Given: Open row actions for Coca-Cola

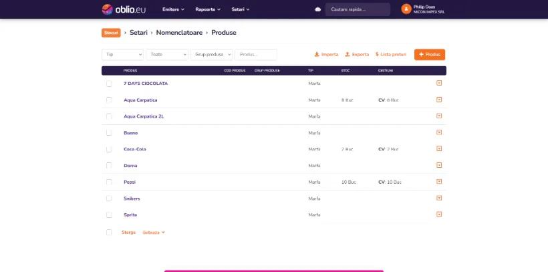Looking at the screenshot, I should 439,148.
